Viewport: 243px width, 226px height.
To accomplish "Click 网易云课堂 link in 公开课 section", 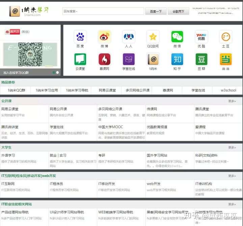I will (10, 109).
